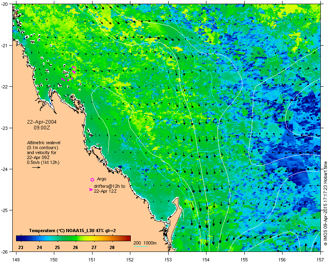Click the longitude axis label "153"
Image resolution: width=329 pixels, height=263 pixels.
[168, 260]
